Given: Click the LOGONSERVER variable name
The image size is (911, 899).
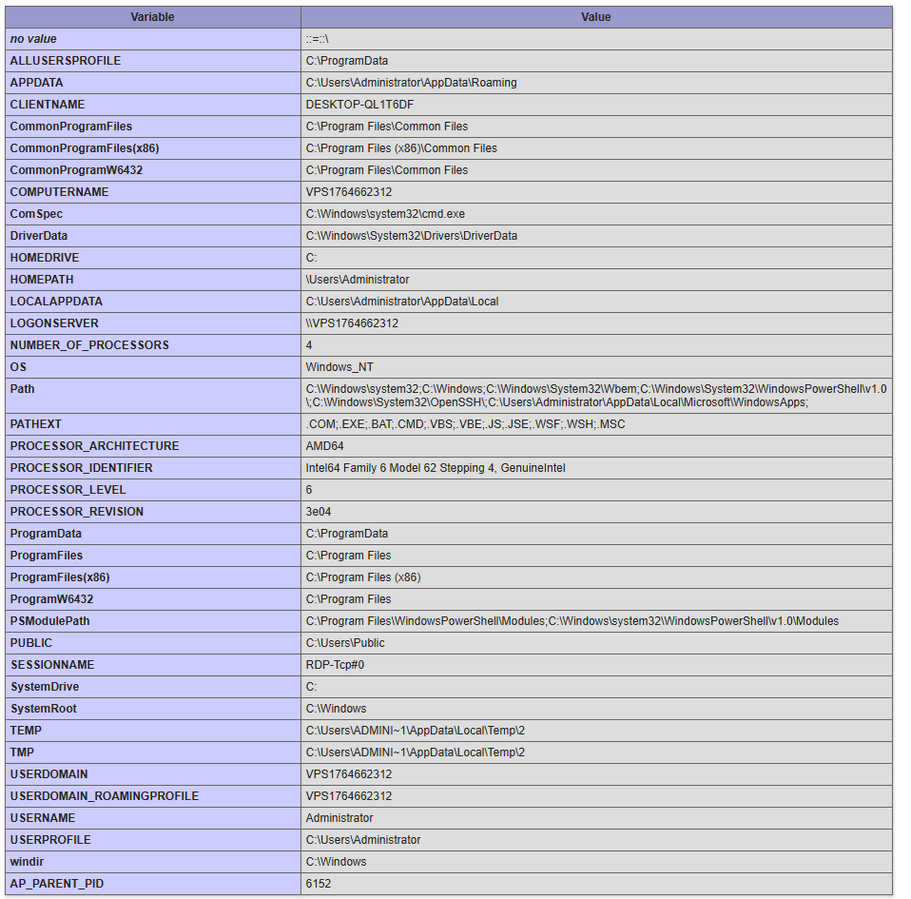Looking at the screenshot, I should (x=54, y=323).
